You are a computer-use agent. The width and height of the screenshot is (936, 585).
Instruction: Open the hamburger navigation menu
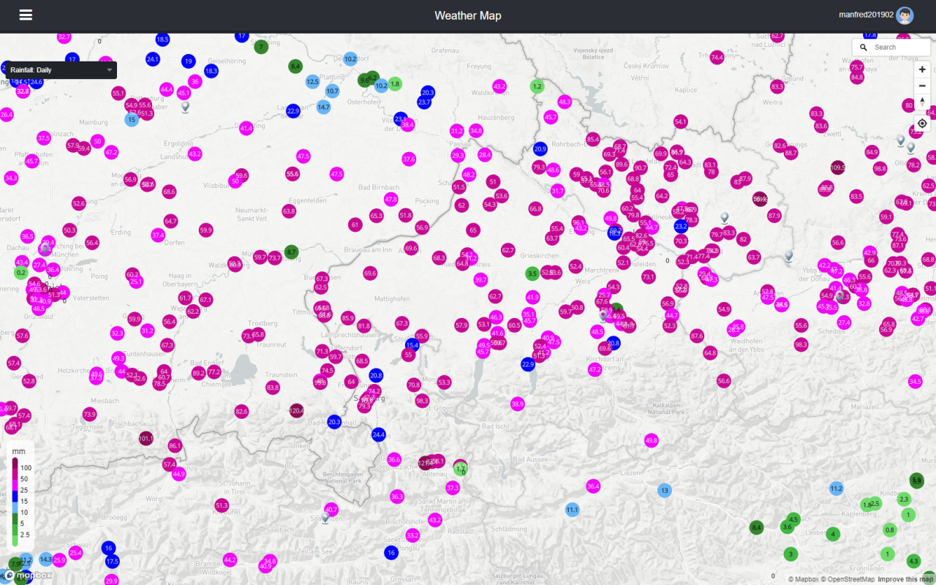click(x=26, y=15)
